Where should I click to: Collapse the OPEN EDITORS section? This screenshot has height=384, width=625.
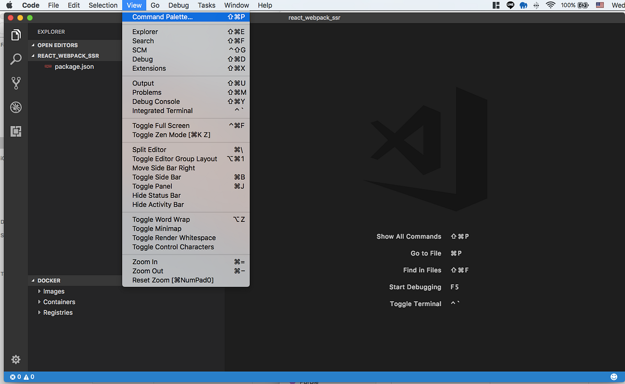(x=57, y=46)
